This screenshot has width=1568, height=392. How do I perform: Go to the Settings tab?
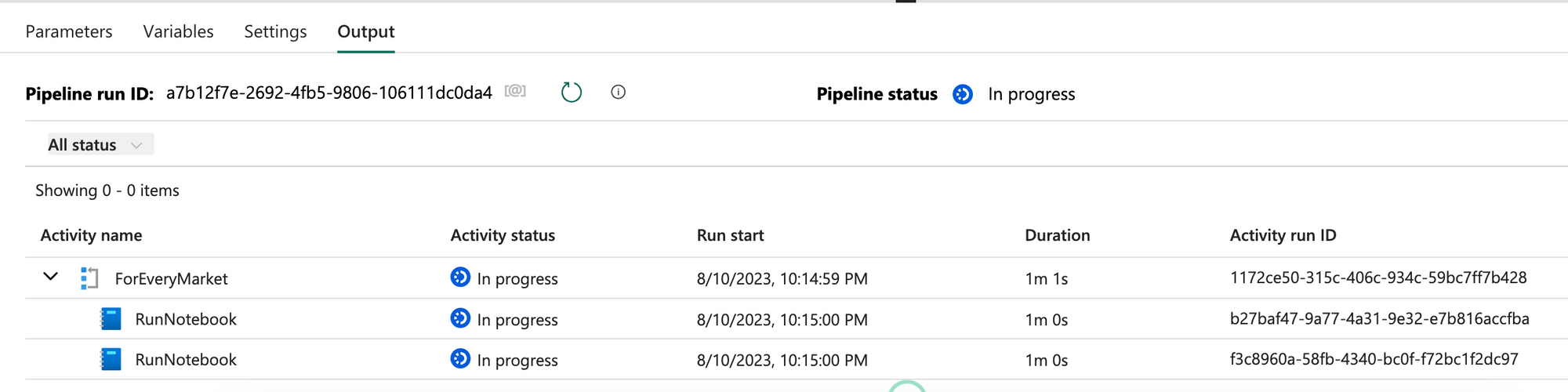[x=275, y=31]
